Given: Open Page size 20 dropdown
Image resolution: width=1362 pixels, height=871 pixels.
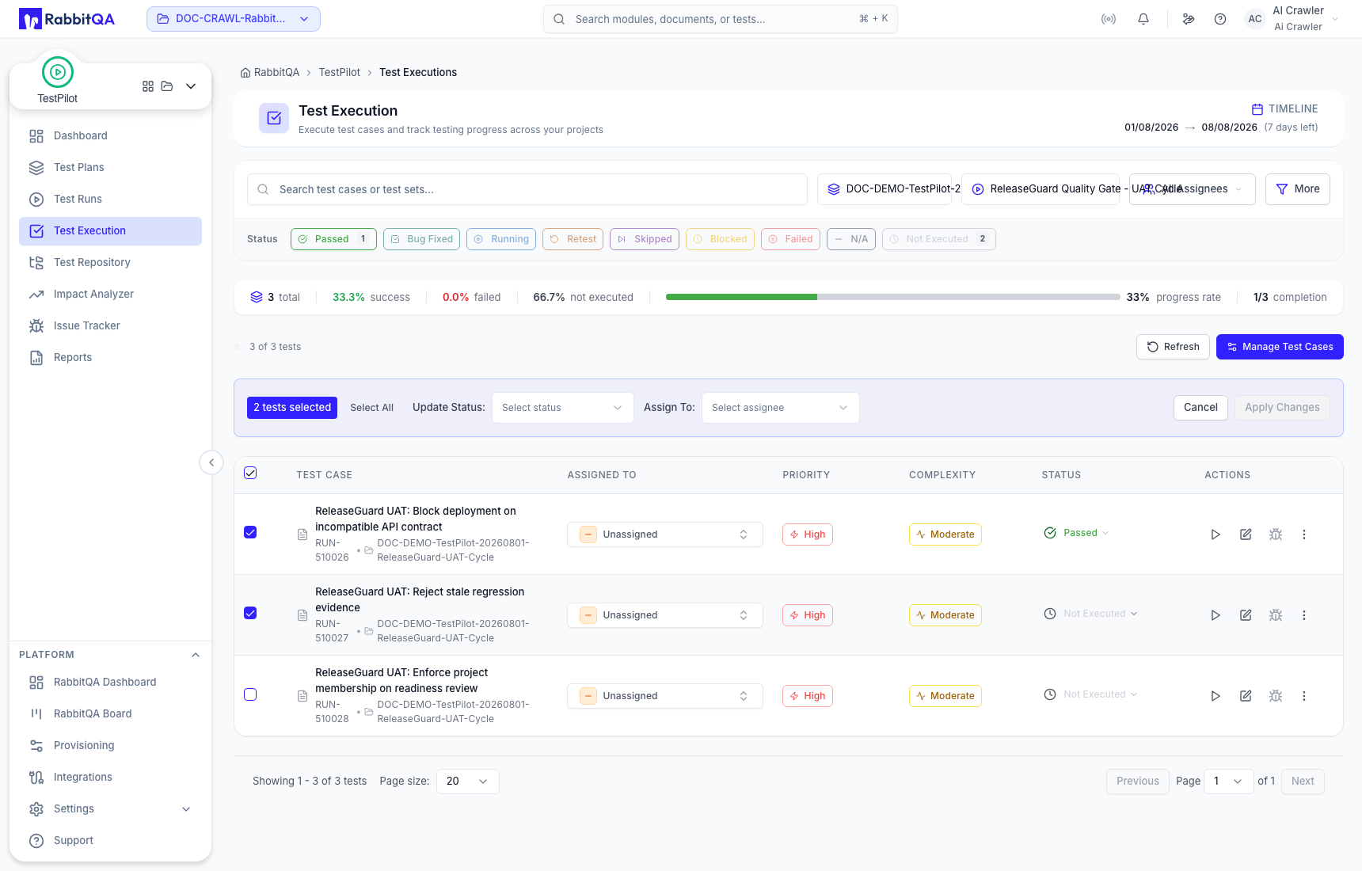Looking at the screenshot, I should (x=468, y=782).
